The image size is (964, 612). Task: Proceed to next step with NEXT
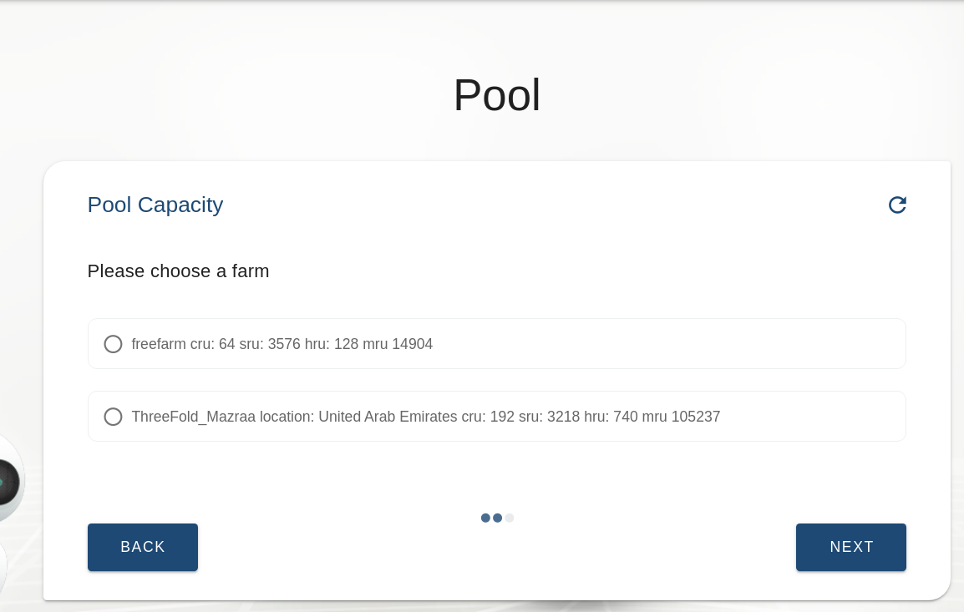pyautogui.click(x=850, y=547)
